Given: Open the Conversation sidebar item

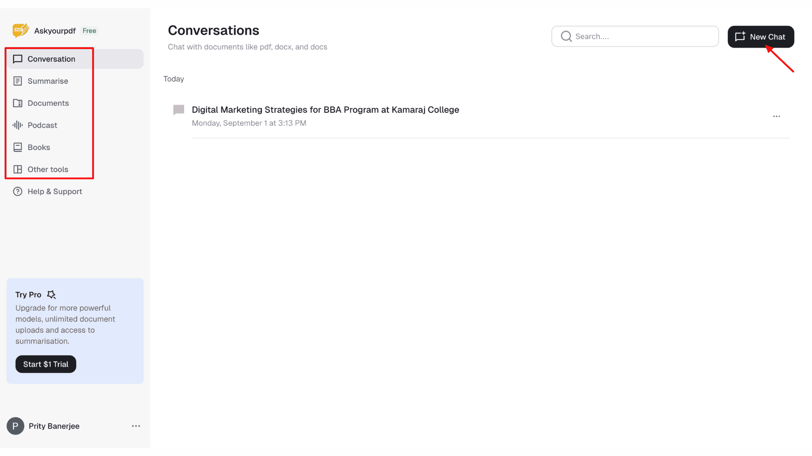Looking at the screenshot, I should [51, 59].
